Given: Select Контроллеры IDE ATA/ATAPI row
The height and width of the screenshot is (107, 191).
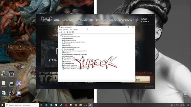Looking at the screenshot, I should [71, 48].
